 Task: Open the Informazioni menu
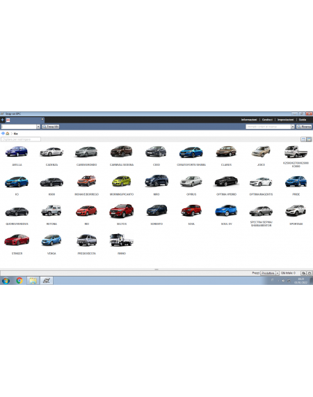[249, 120]
